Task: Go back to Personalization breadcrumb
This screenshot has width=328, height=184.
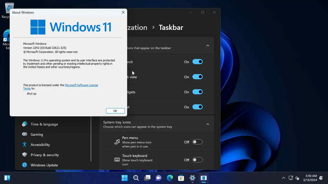Action: pos(137,27)
